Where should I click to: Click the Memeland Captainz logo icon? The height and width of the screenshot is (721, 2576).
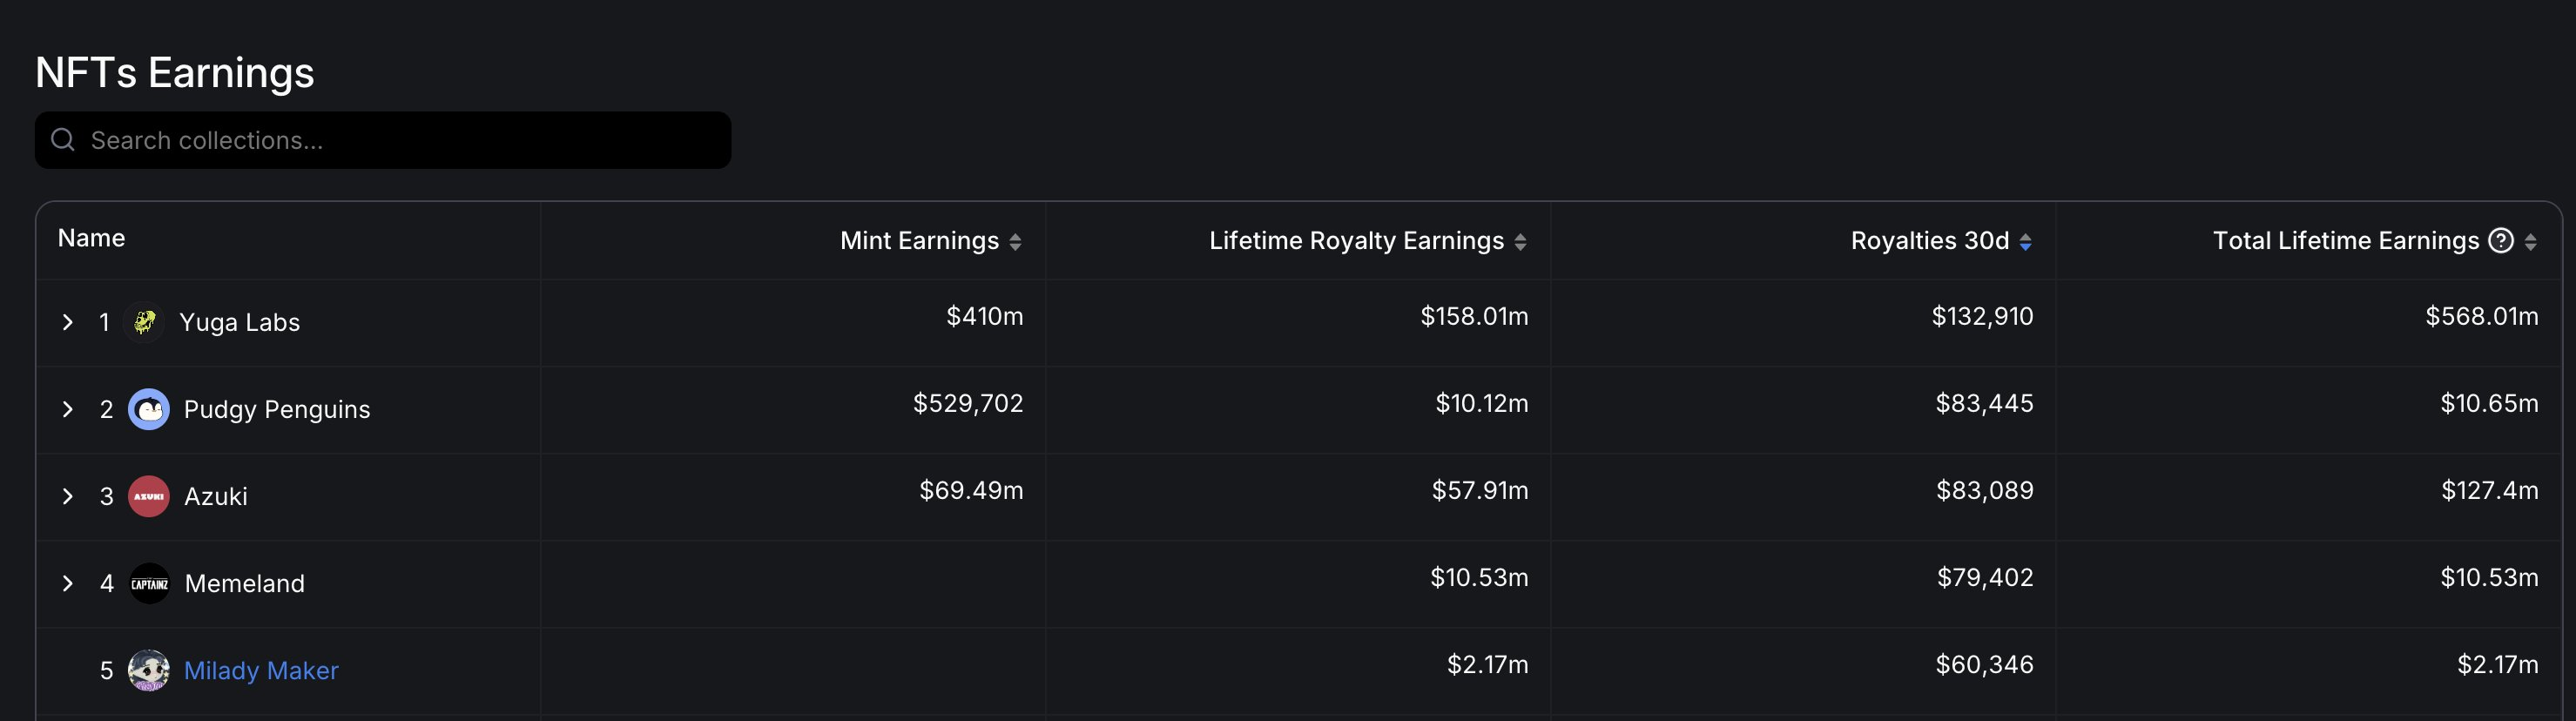[150, 583]
